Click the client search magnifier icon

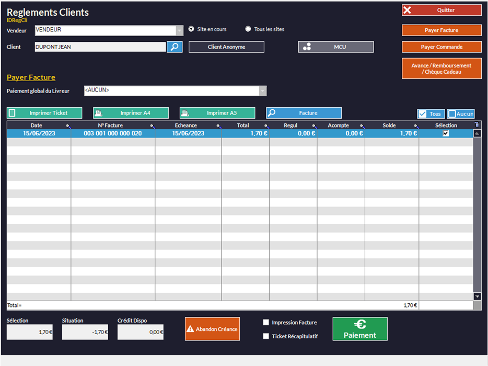click(x=175, y=47)
